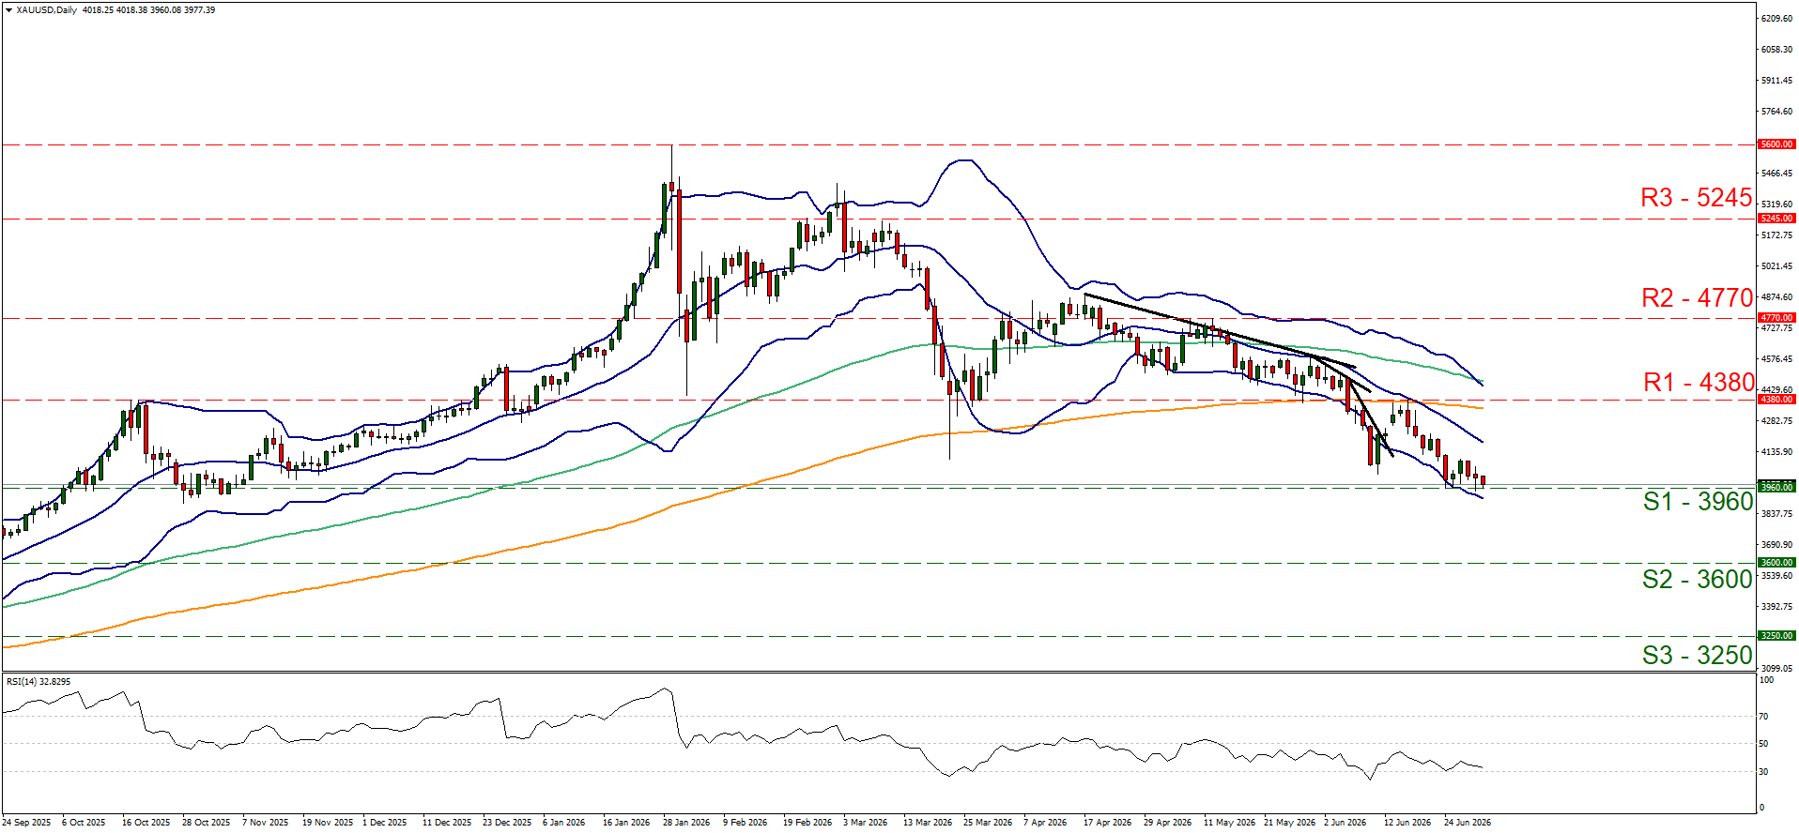Click the S3 - 3250 support label
1799x833 pixels.
1697,656
